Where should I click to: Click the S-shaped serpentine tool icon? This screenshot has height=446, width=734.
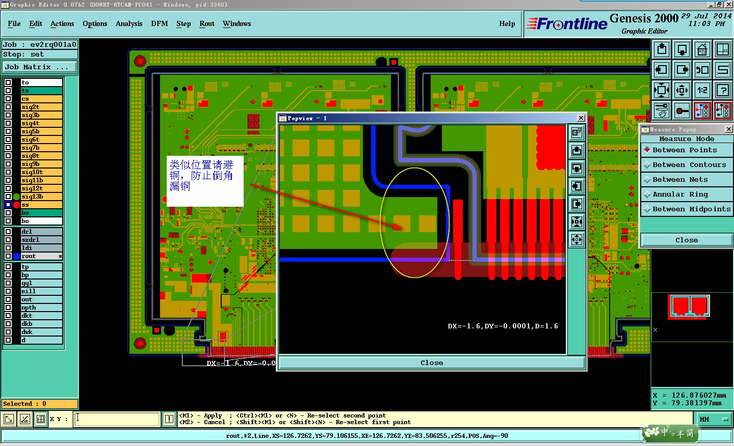point(723,70)
